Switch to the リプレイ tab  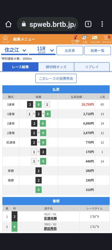[x=92, y=67]
